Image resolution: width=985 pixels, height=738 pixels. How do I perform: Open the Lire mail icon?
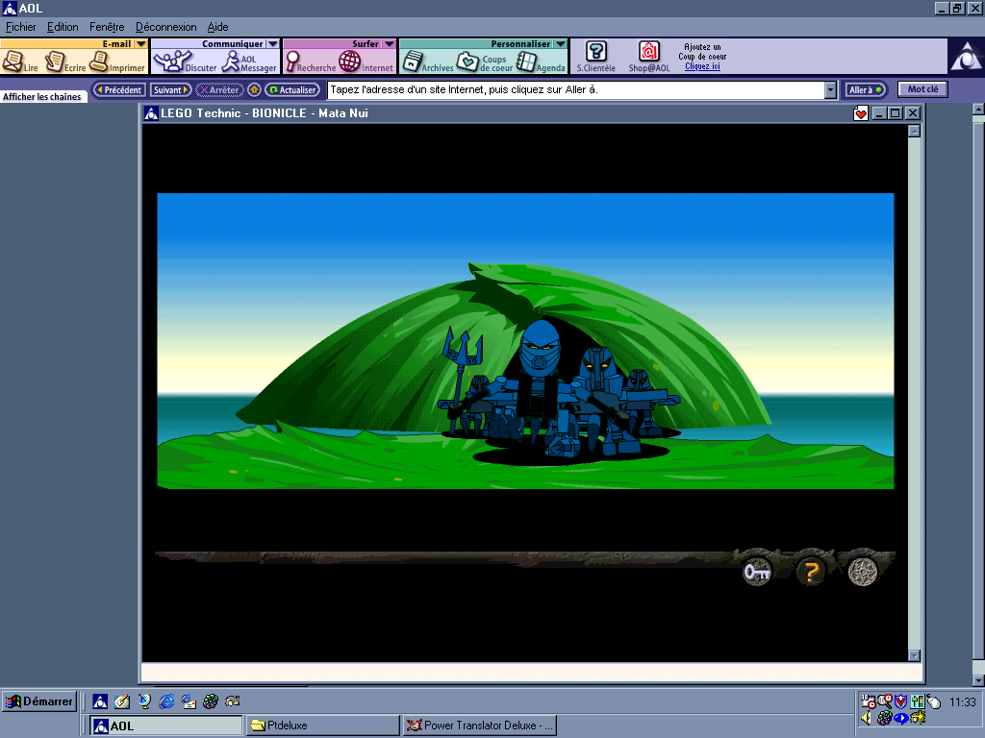point(19,61)
